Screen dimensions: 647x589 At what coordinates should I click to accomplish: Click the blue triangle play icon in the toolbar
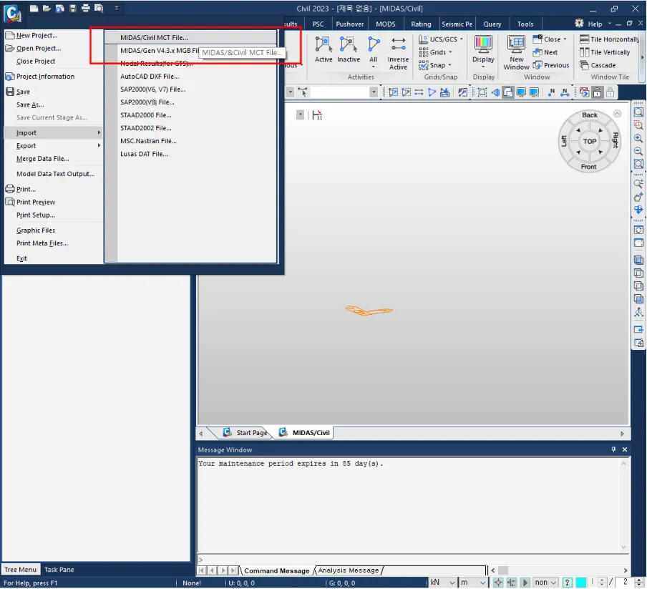[x=432, y=92]
